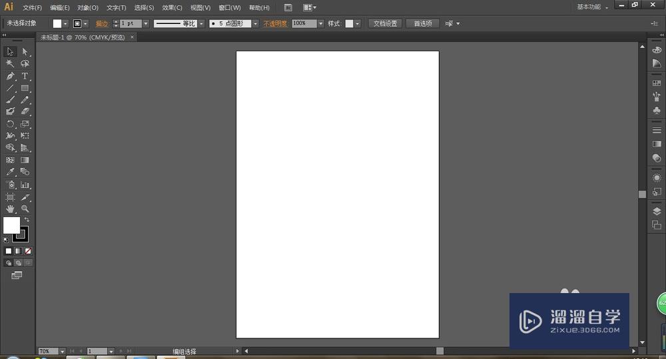The image size is (666, 359).
Task: Choose the Magic Wand tool
Action: 10,64
